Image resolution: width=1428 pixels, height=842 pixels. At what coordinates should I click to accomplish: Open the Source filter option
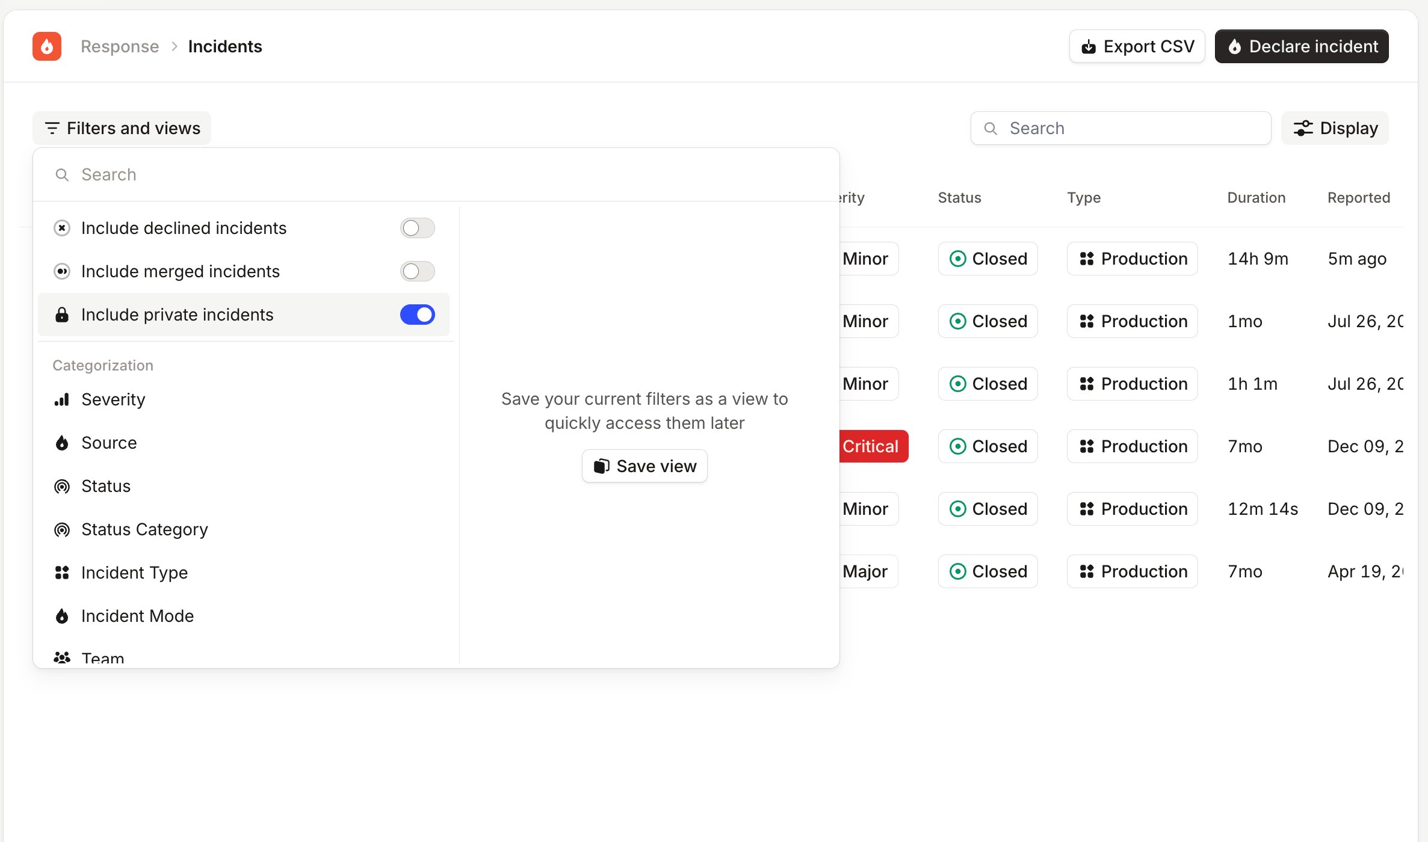tap(244, 443)
